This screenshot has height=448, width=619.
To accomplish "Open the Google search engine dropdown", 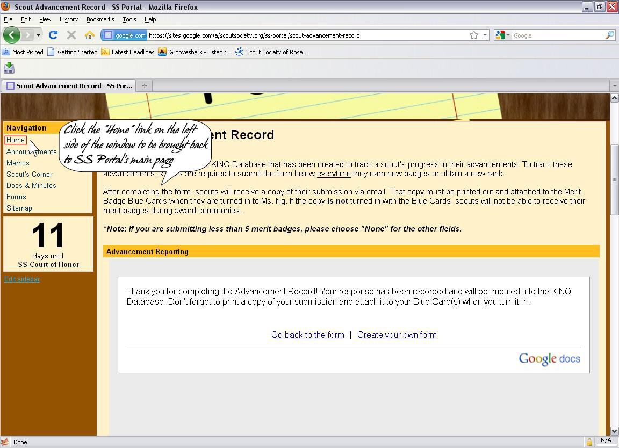I will [x=503, y=35].
